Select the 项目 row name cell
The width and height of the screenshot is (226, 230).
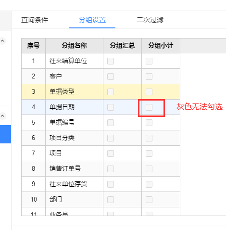(74, 153)
